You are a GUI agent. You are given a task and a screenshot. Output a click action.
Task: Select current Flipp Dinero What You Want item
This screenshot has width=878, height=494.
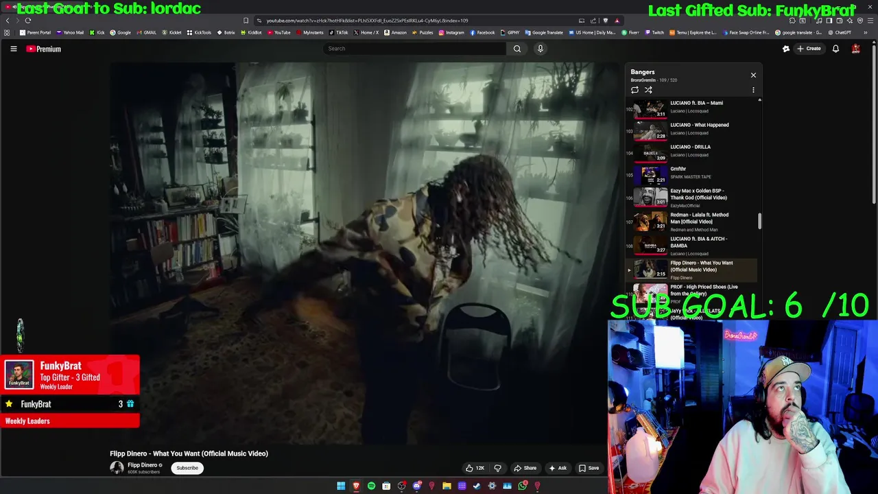click(x=691, y=270)
